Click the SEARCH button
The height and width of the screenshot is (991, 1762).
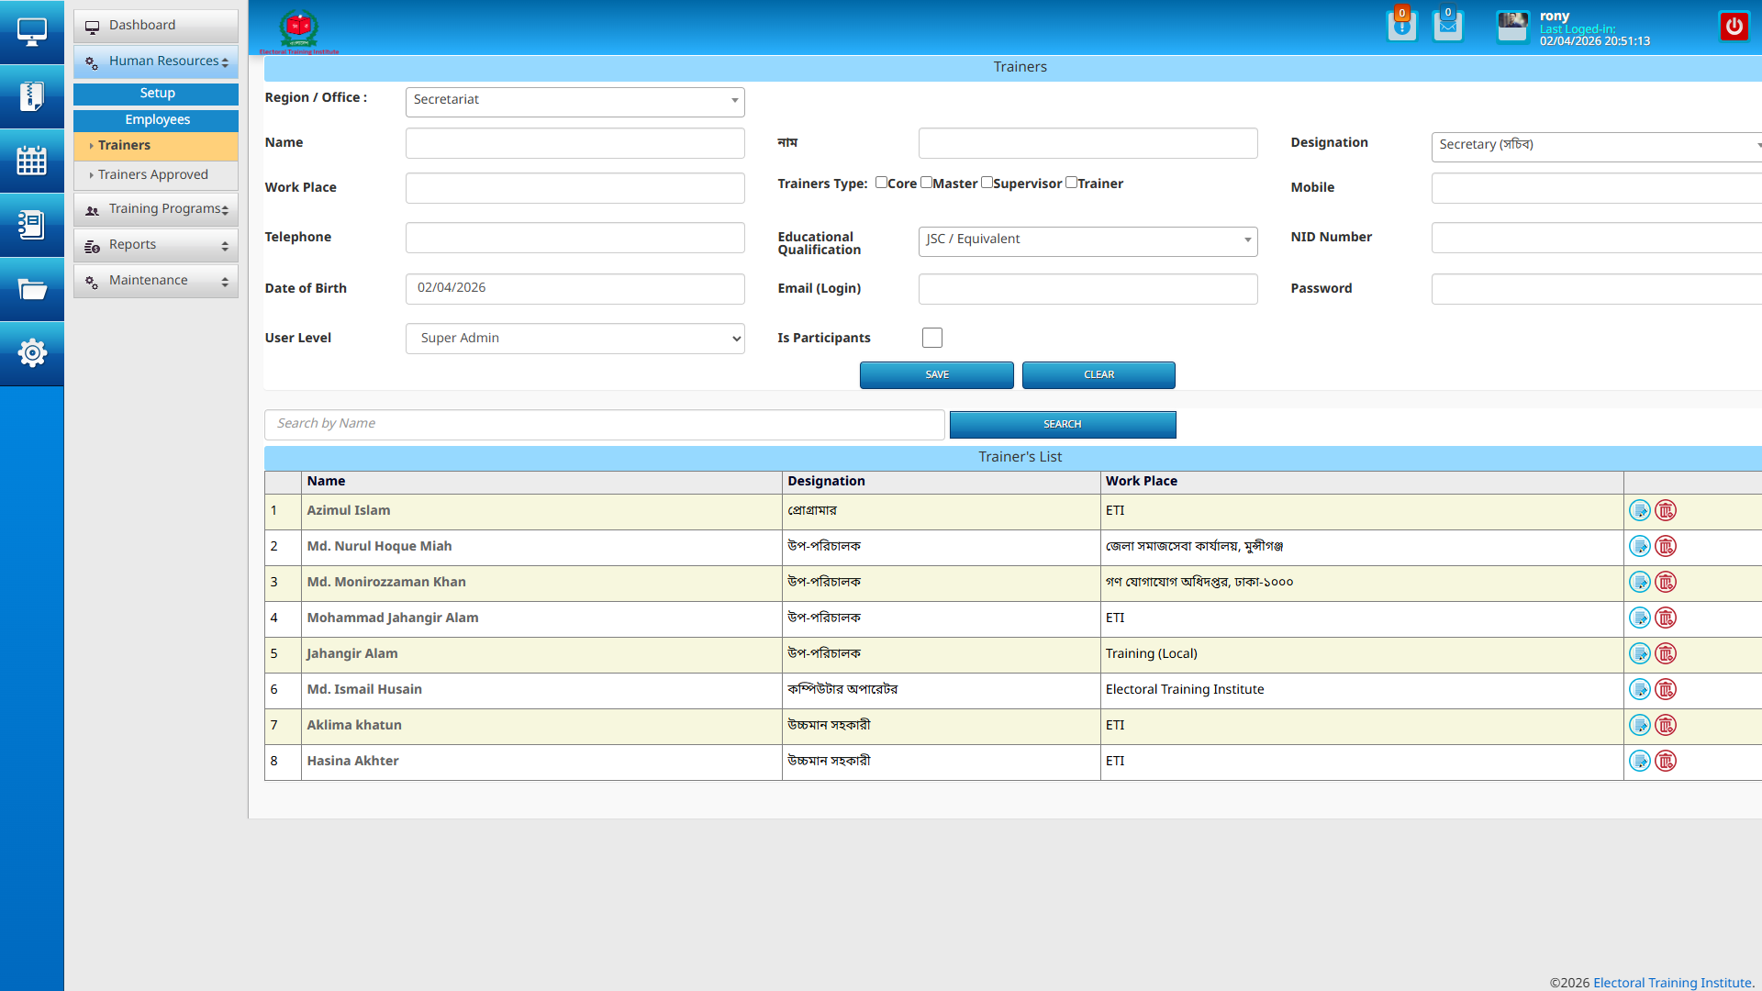(x=1062, y=425)
